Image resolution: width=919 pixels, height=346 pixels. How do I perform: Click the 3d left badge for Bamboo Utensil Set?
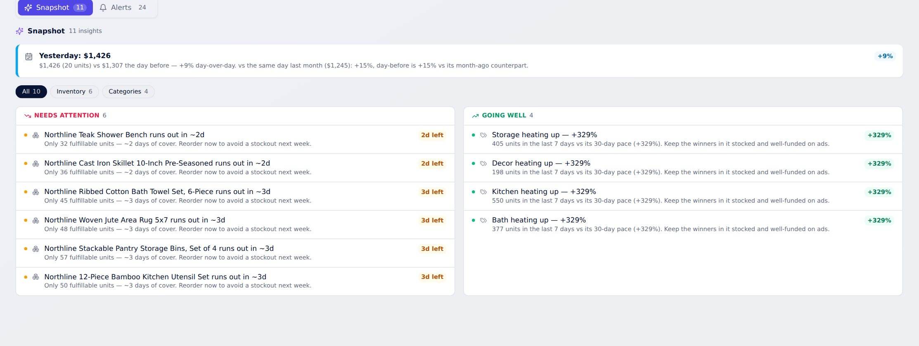tap(432, 277)
